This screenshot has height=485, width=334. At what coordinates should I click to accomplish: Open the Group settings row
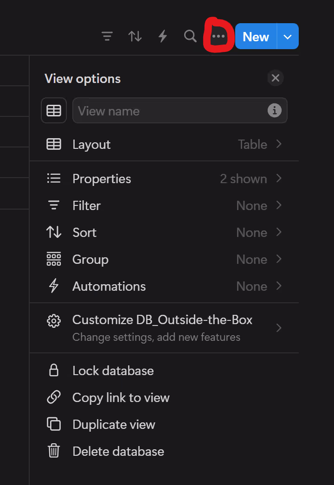(x=164, y=260)
